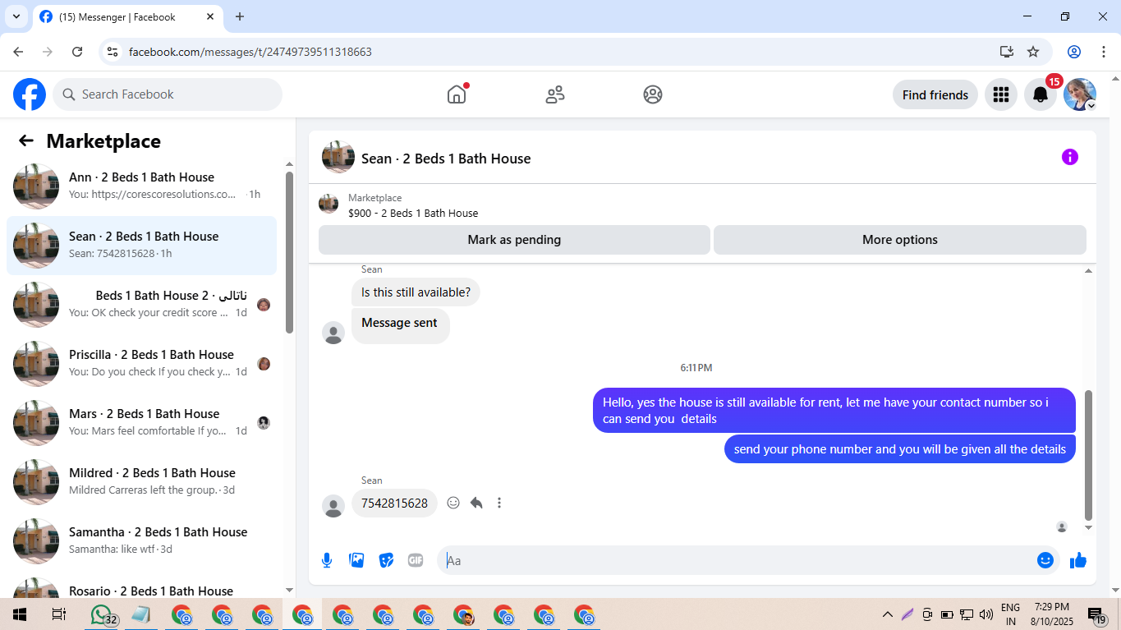
Task: Open the Mars 2 Beds 1 Bath House chat
Action: 141,423
